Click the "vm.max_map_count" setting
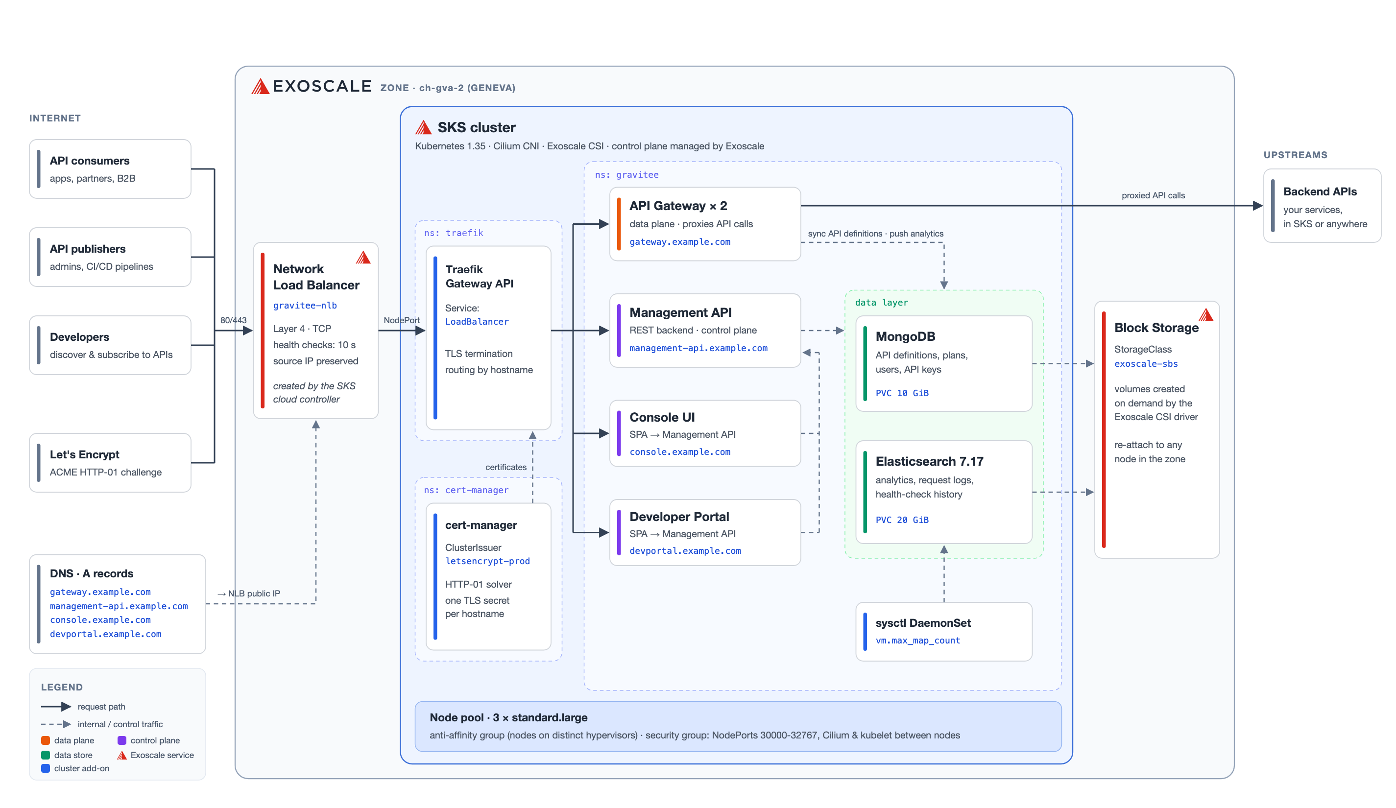This screenshot has height=808, width=1396. [918, 640]
